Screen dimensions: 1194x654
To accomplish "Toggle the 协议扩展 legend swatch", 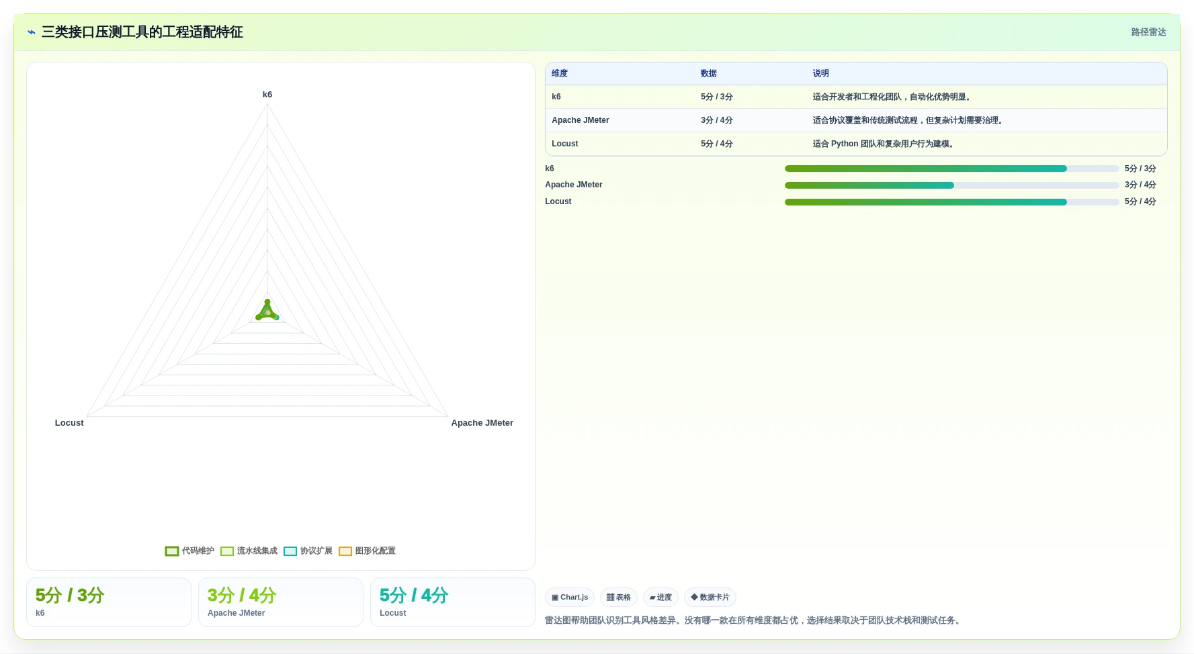I will point(290,551).
